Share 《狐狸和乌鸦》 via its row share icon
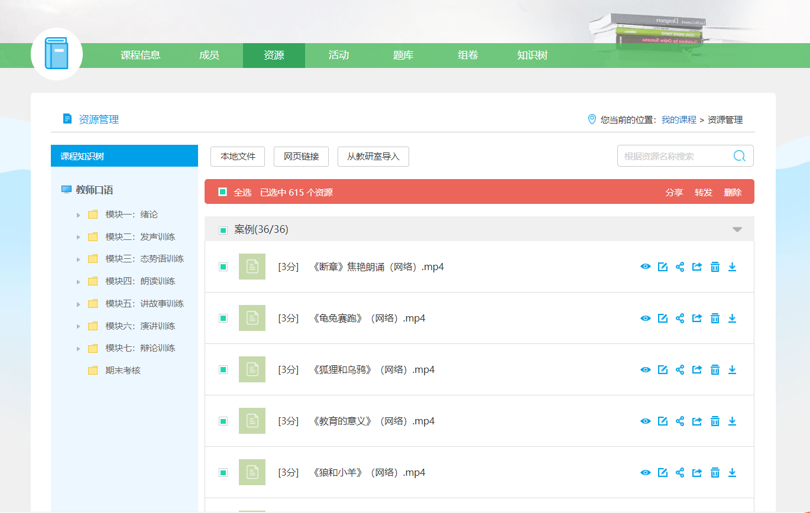 click(680, 369)
